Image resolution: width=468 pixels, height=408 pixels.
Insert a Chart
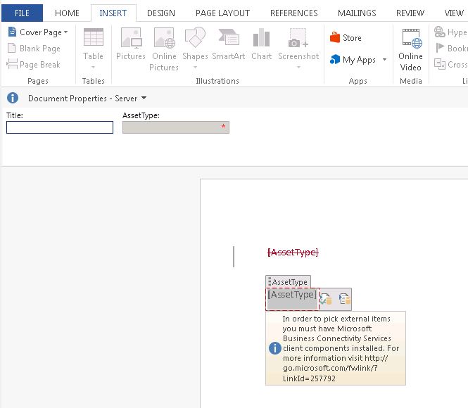[262, 44]
